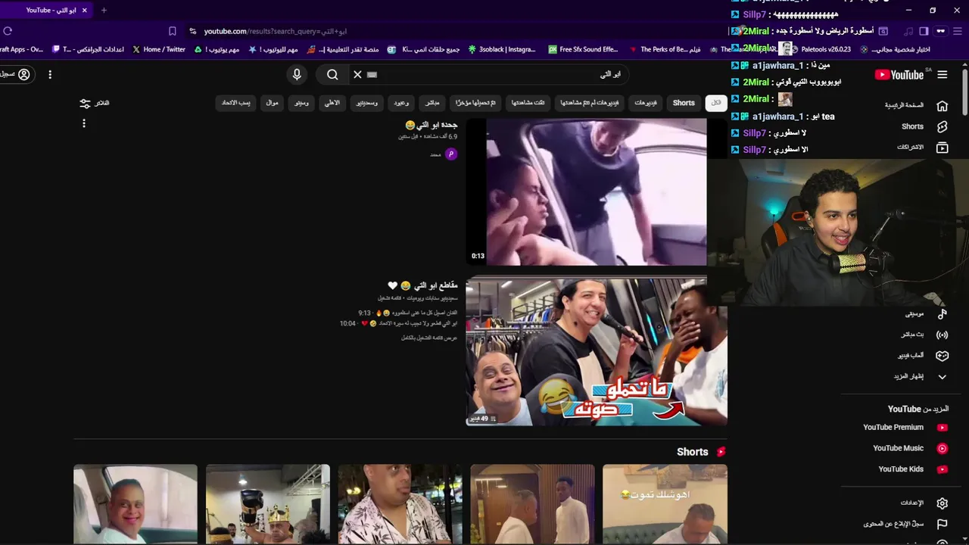This screenshot has width=969, height=545.
Task: Open Short of man in car
Action: pyautogui.click(x=136, y=504)
